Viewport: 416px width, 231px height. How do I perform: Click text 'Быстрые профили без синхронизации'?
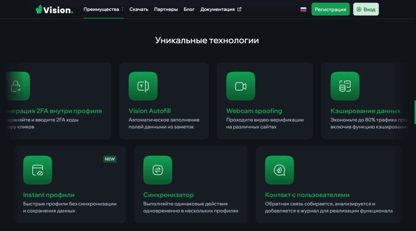(x=70, y=204)
